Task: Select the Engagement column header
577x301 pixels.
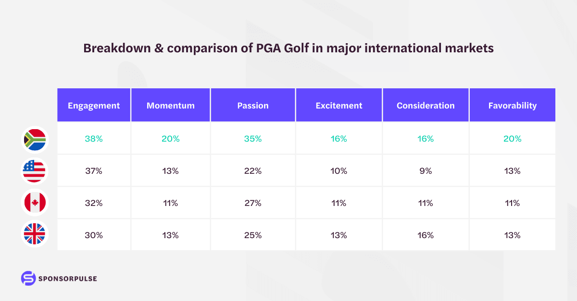Action: (94, 106)
